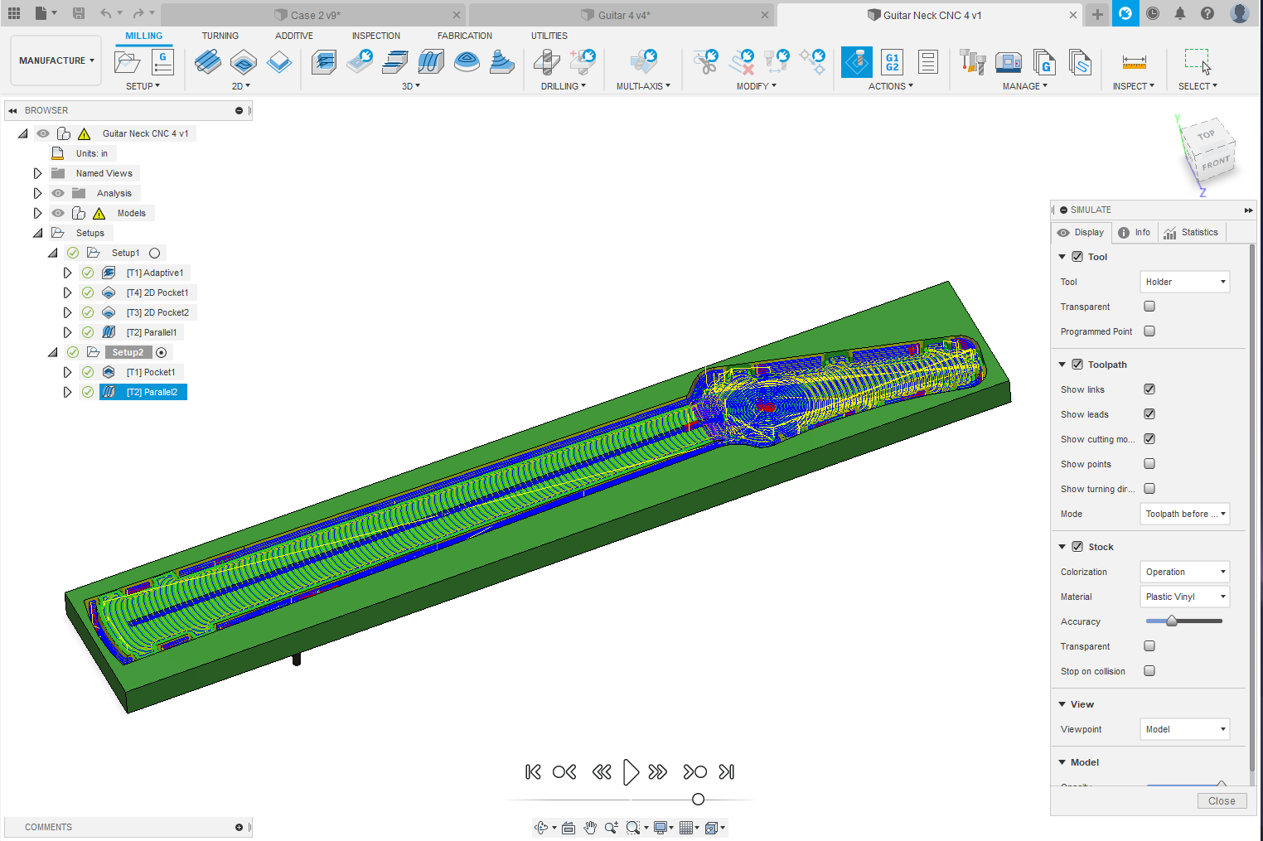The image size is (1263, 841).
Task: Enable the Programmed Point checkbox
Action: (1149, 331)
